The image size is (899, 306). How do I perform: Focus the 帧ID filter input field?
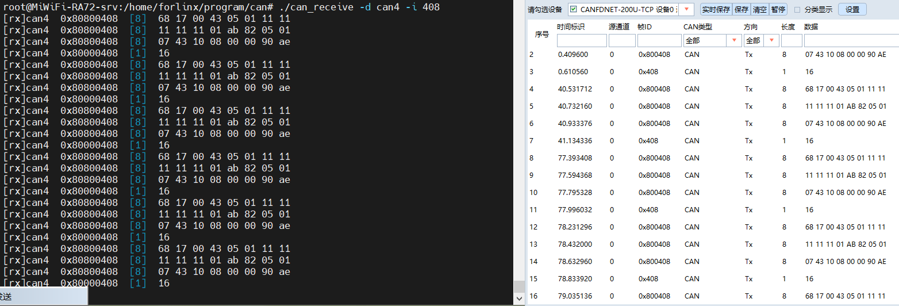click(659, 40)
